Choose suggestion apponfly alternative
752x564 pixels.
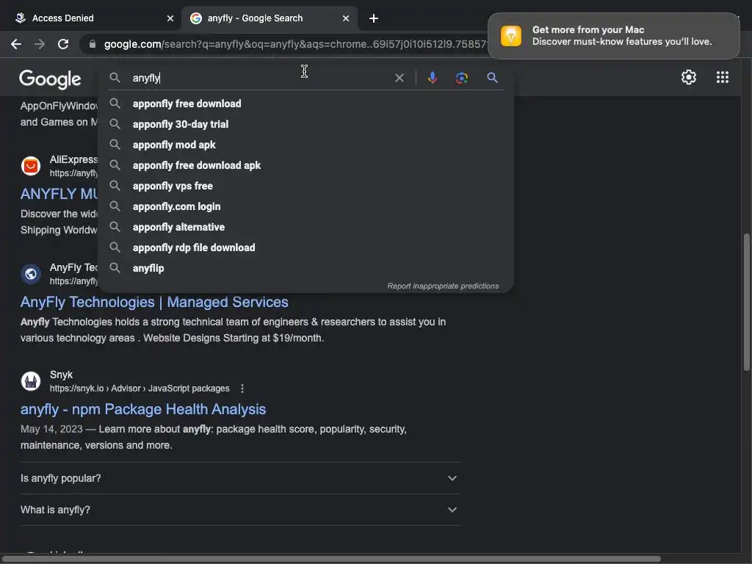(x=305, y=228)
